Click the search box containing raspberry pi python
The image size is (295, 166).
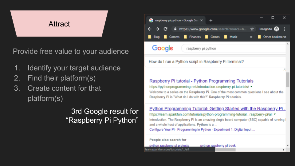pos(233,48)
